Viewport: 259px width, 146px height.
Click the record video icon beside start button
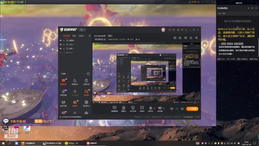[172, 109]
